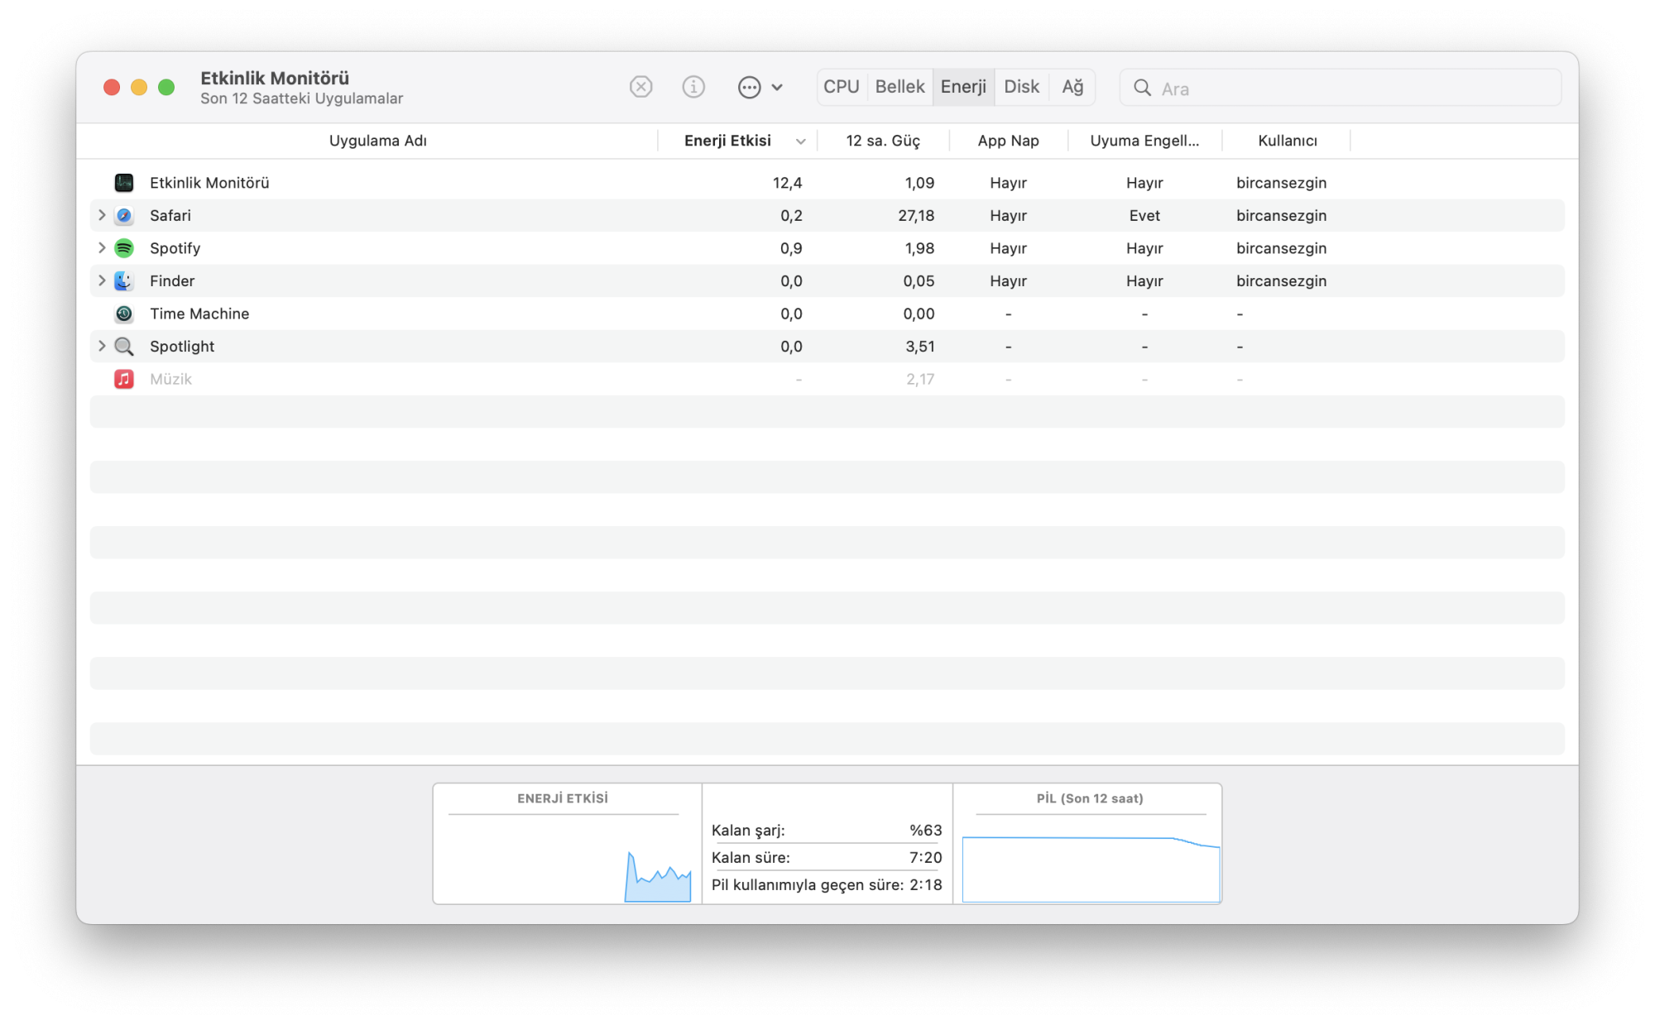Click the green Spotify app icon
Image resolution: width=1655 pixels, height=1025 pixels.
point(124,248)
